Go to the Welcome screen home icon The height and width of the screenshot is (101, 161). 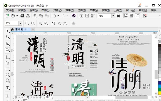pos(12,29)
